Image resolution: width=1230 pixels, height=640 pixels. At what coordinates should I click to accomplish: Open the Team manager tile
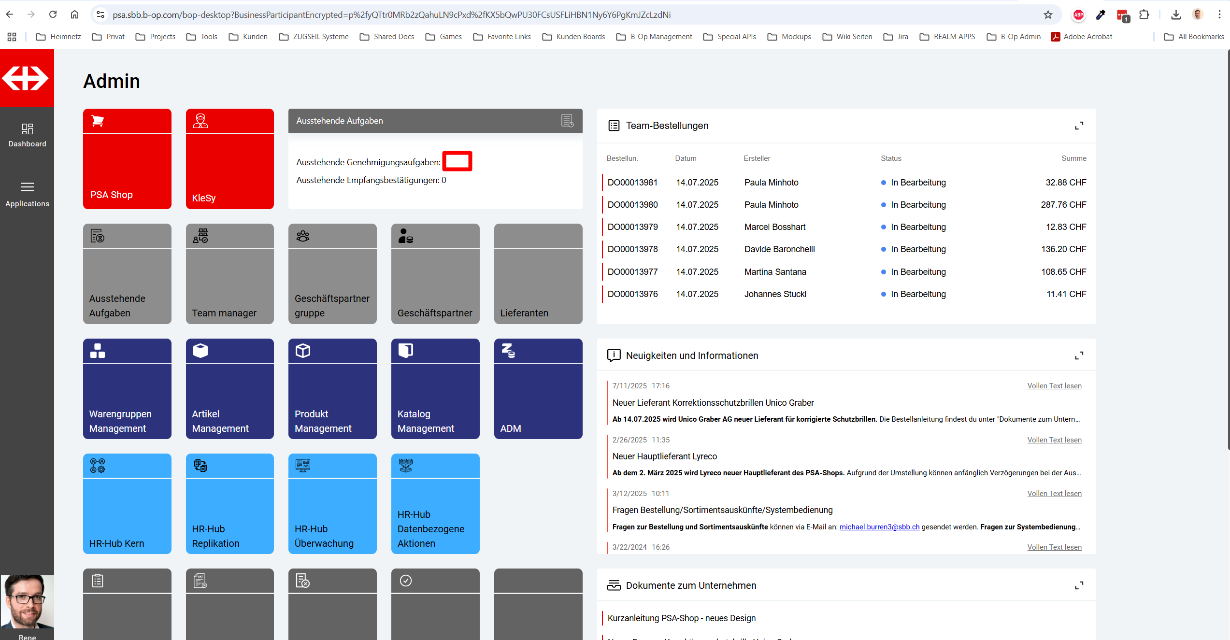tap(229, 274)
